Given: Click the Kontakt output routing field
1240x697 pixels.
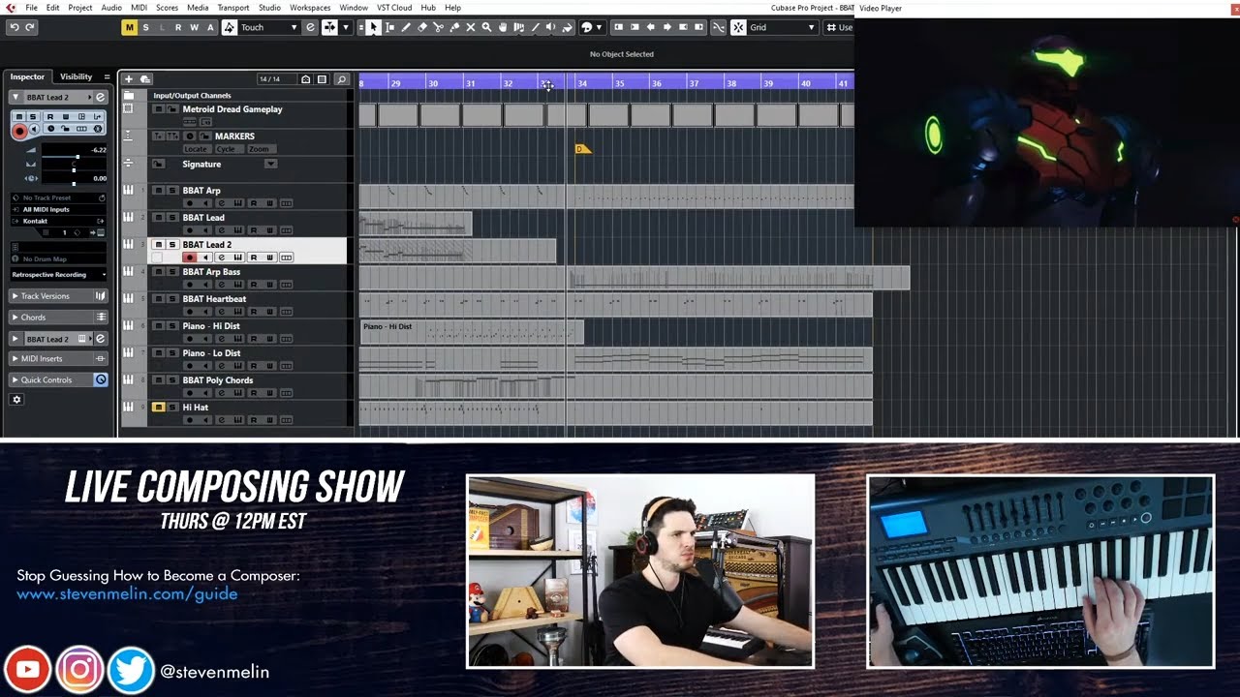Looking at the screenshot, I should 59,221.
